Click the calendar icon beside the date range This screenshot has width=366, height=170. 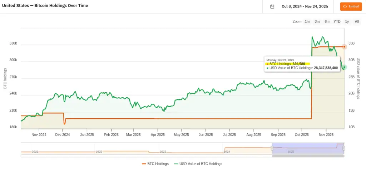pos(272,6)
